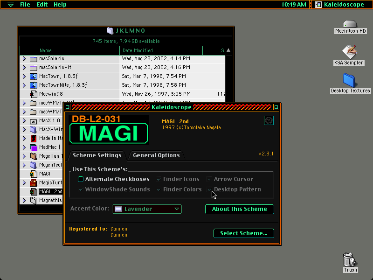This screenshot has width=373, height=280.
Task: Expand the MacTownNite, 1.8.3ƒ folder
Action: [x=24, y=85]
